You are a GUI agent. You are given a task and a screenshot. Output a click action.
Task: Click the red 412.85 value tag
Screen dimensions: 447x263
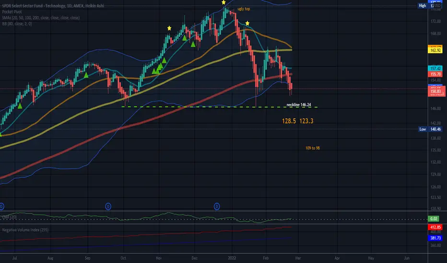click(435, 227)
